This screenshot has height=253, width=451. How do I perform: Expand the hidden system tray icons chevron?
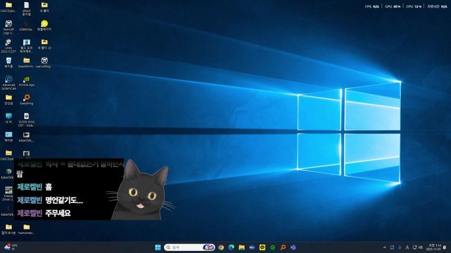(384, 247)
